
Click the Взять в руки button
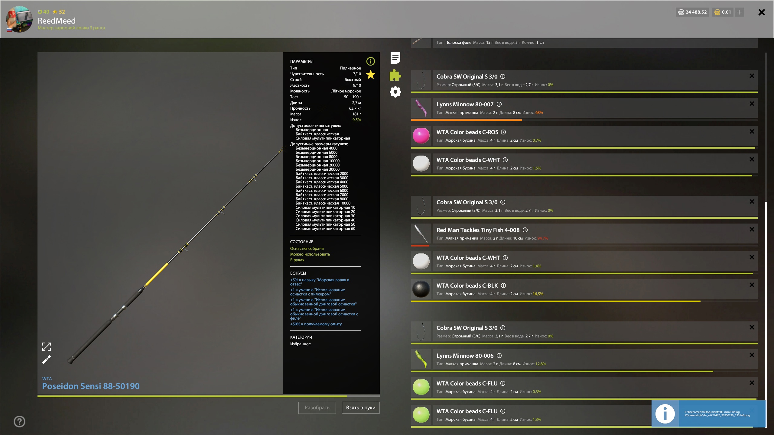coord(361,408)
